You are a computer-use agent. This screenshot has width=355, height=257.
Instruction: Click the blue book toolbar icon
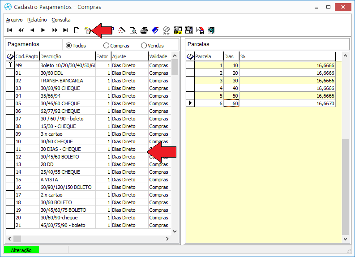[x=155, y=30]
